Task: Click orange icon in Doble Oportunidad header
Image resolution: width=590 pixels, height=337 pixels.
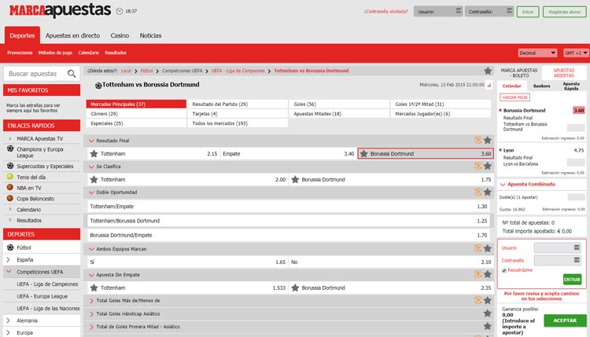Action: tap(478, 192)
